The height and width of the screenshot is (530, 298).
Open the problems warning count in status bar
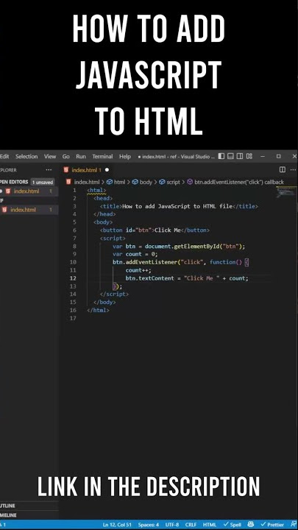[3, 525]
